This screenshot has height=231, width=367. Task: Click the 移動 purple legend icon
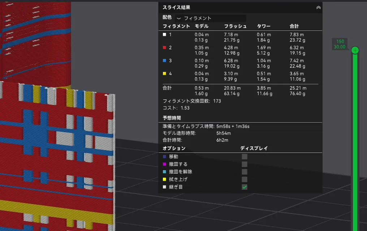tap(164, 156)
